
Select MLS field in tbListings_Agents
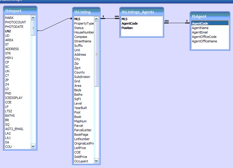(x=125, y=19)
